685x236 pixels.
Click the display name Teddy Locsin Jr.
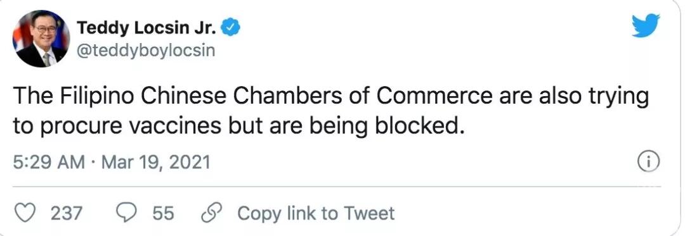coord(147,28)
